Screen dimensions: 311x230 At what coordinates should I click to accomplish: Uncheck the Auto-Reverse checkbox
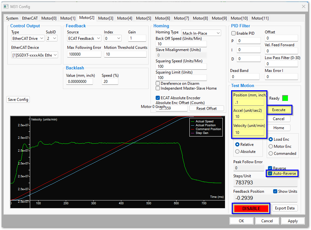coord(270,173)
